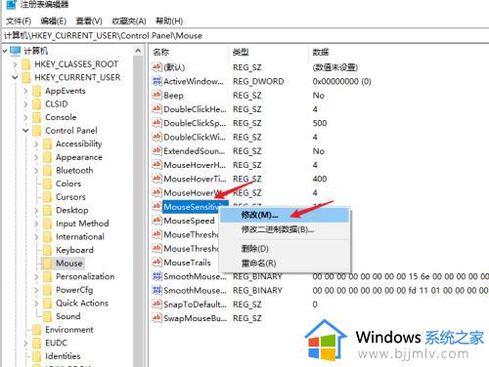Image resolution: width=489 pixels, height=367 pixels.
Task: Click the Bluetooth folder icon
Action: [x=48, y=171]
